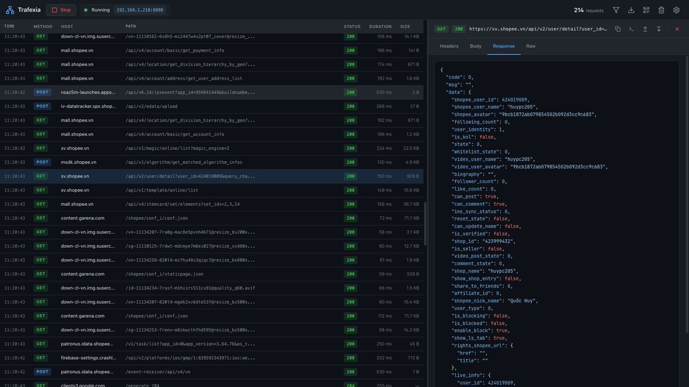Select the /event-receiver/api/v4/vn request row
The image size is (689, 387).
[x=212, y=372]
